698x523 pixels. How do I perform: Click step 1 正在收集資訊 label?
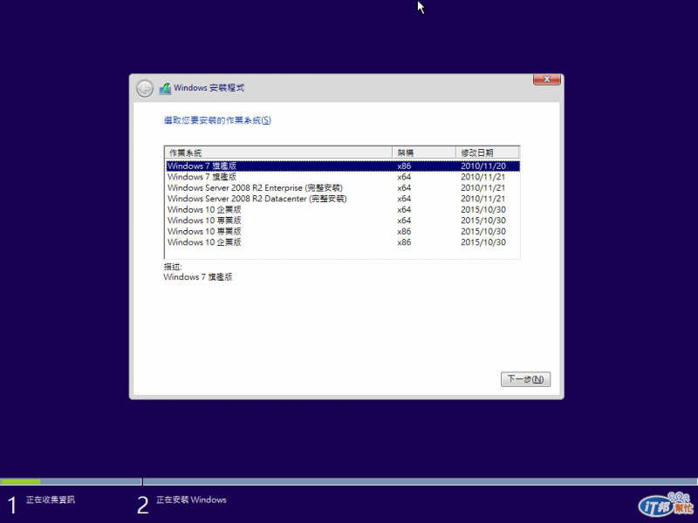click(51, 499)
